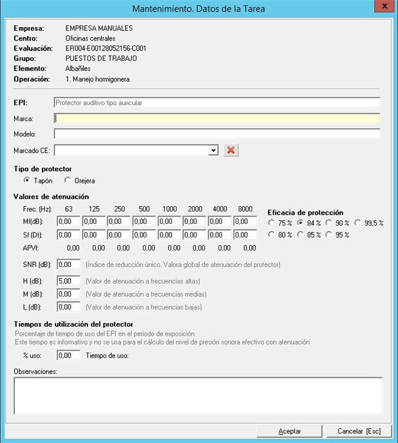Viewport: 398px width, 443px height.
Task: Click the SNR (dB) value field
Action: click(68, 265)
